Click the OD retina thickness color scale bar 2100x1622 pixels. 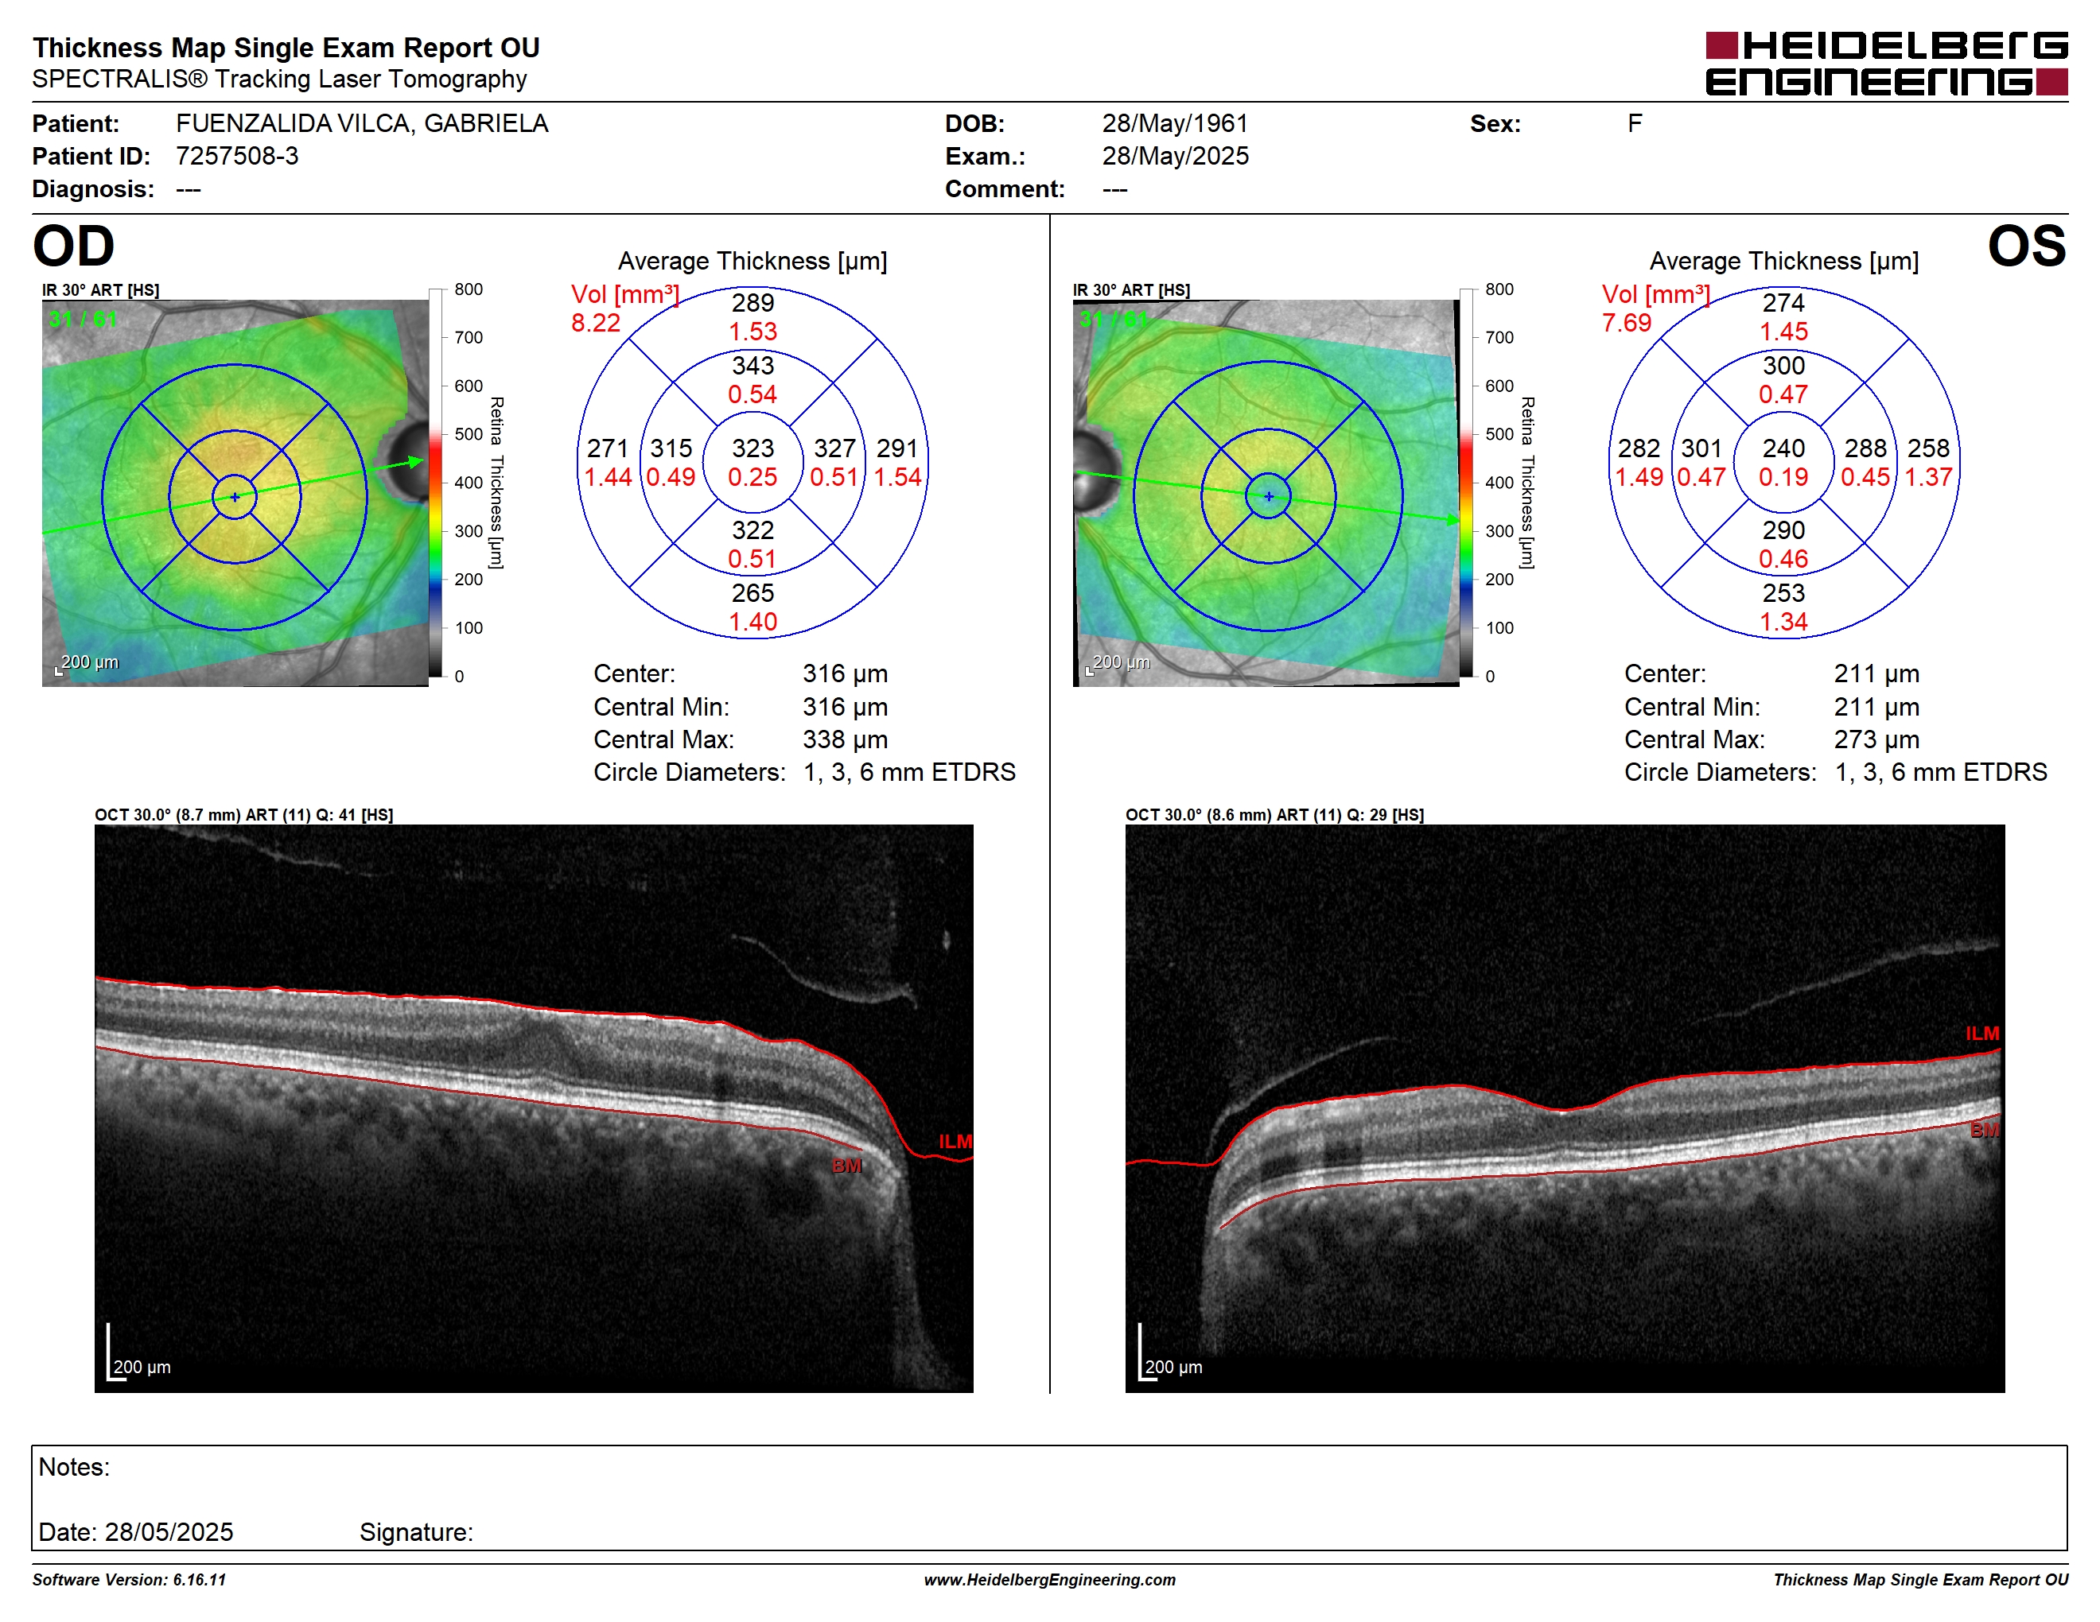pyautogui.click(x=436, y=483)
